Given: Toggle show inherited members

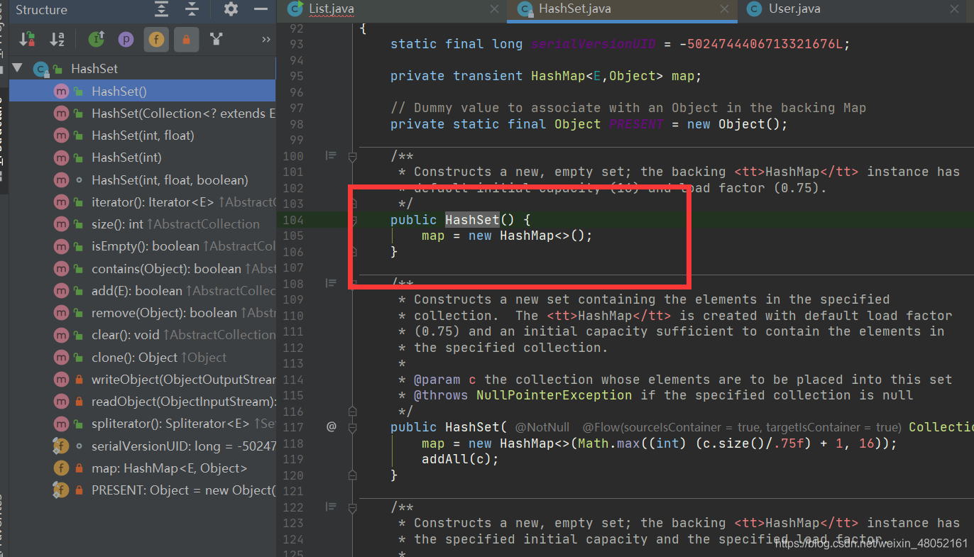Looking at the screenshot, I should 97,40.
